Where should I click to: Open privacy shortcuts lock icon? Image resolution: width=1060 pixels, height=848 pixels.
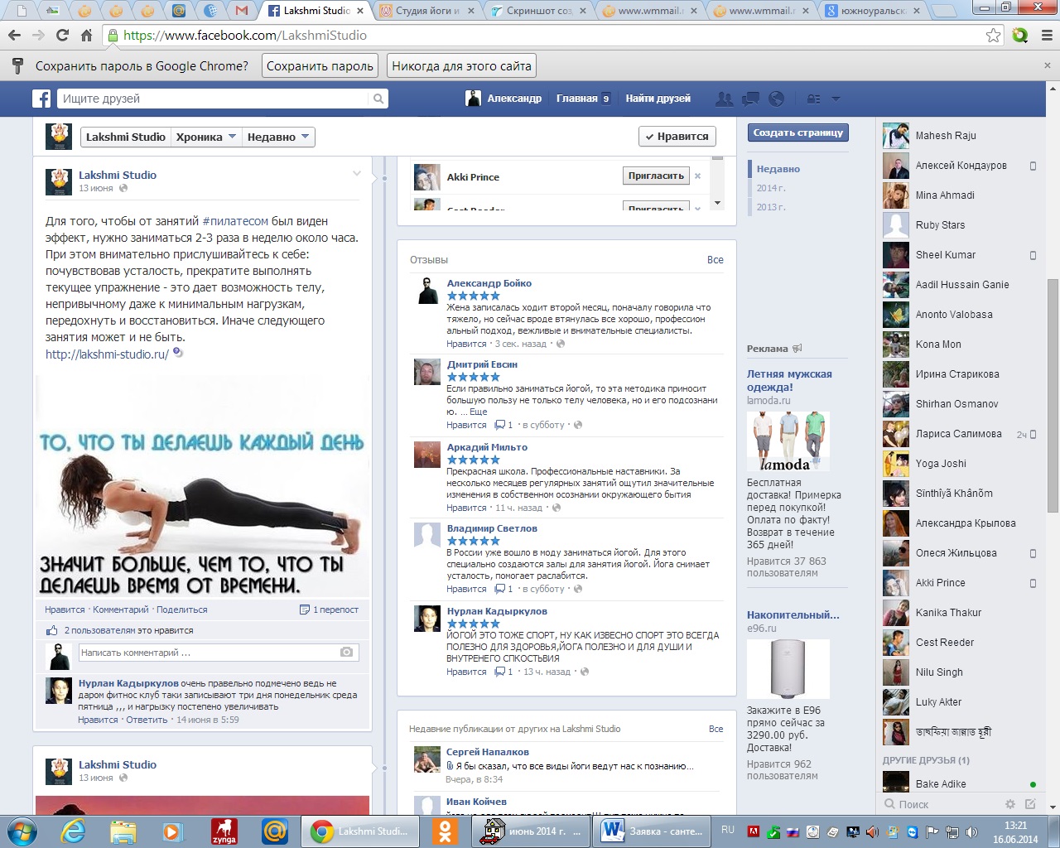click(814, 99)
